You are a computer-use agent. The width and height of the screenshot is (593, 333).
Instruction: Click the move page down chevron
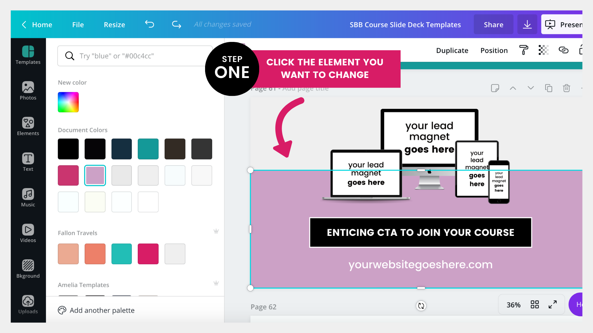coord(531,88)
